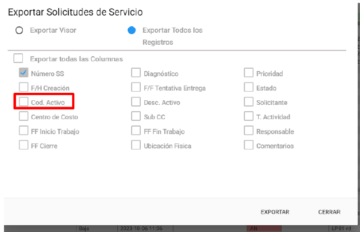Enable the Solicitante checkbox
Viewport: 360px width, 232px height.
[248, 102]
